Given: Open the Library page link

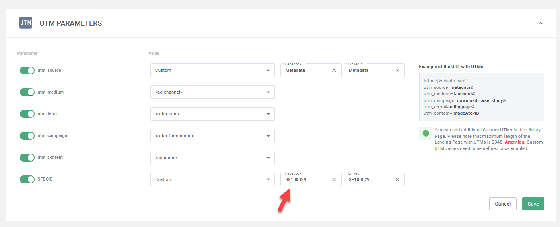Looking at the screenshot, I should click(x=533, y=130).
